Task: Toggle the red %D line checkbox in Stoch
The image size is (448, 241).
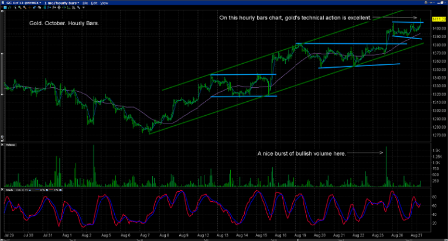Action: [x=60, y=190]
